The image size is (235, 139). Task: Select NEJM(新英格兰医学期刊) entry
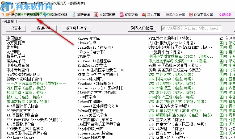pos(98,75)
